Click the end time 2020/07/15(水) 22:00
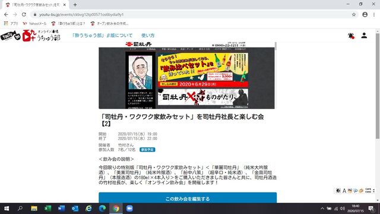380x214 pixels. click(137, 139)
